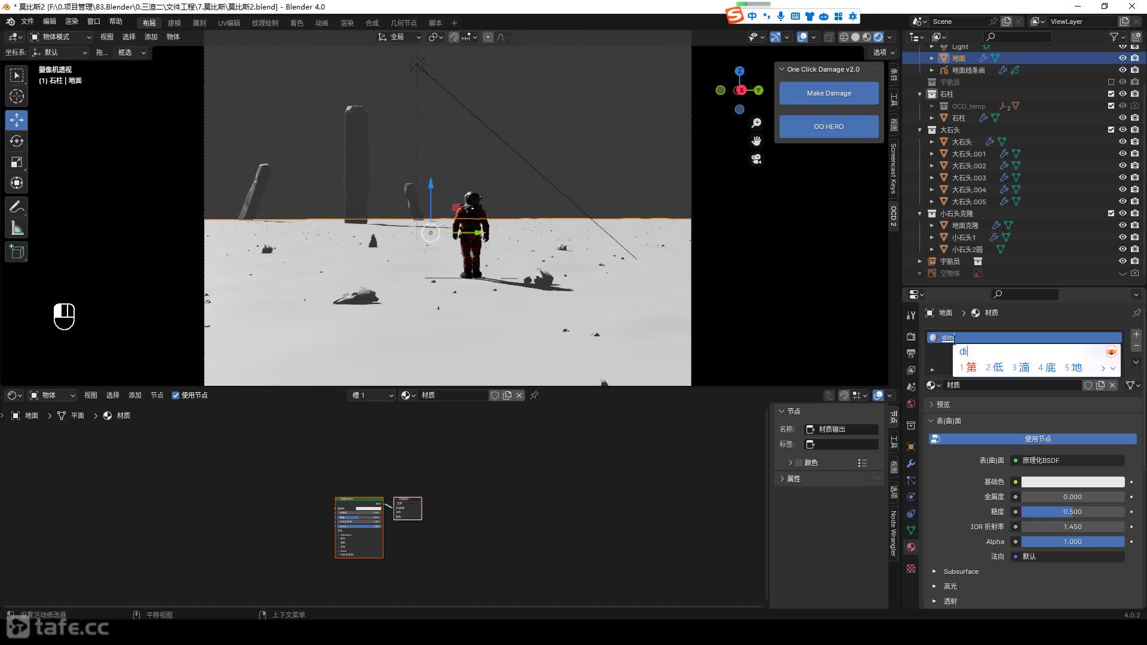The image size is (1147, 645).
Task: Click the zoom magnifier viewport icon
Action: [756, 123]
